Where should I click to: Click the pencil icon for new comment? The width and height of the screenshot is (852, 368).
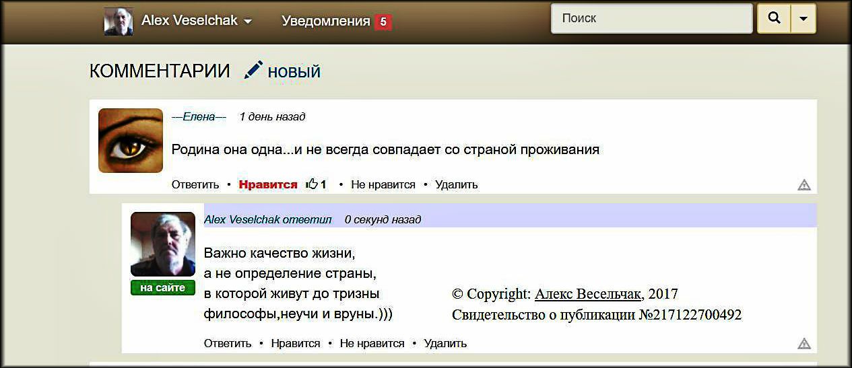tap(253, 70)
